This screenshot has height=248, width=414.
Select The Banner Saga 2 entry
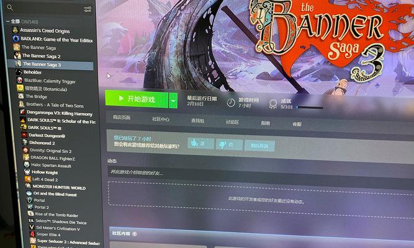[42, 56]
